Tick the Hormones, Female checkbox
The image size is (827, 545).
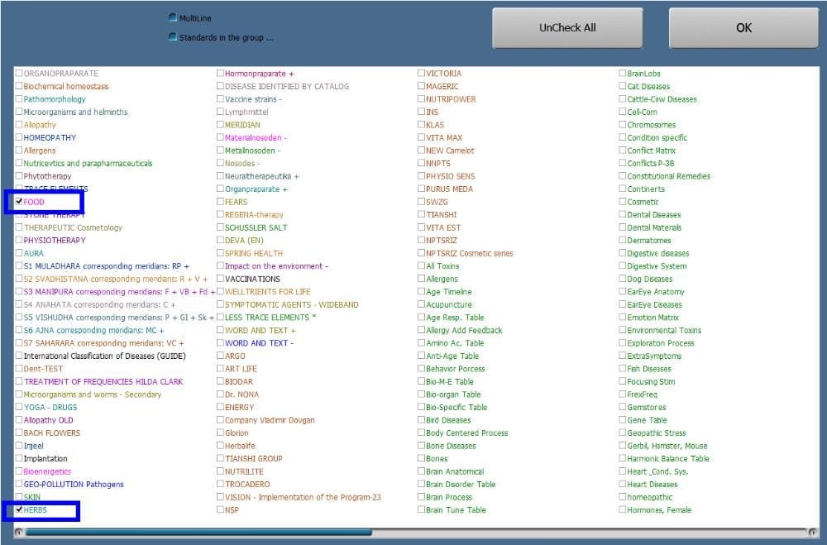tap(623, 510)
